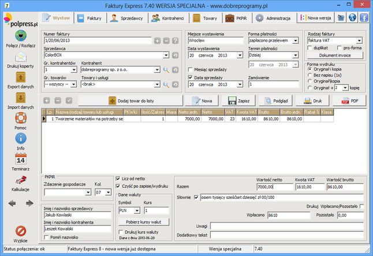The height and width of the screenshot is (256, 373).
Task: Open Drukuj koperty envelope icon
Action: (x=21, y=57)
